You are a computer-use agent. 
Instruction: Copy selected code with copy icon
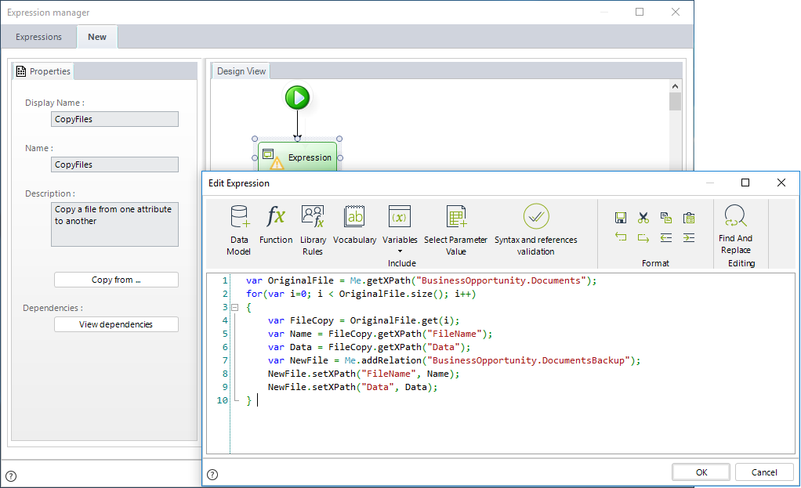(665, 218)
